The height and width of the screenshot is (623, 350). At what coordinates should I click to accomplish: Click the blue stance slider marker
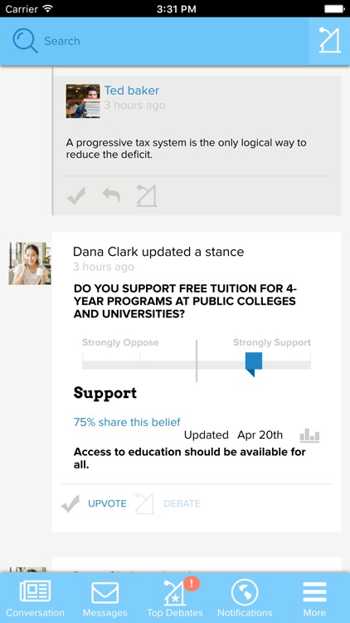click(254, 364)
